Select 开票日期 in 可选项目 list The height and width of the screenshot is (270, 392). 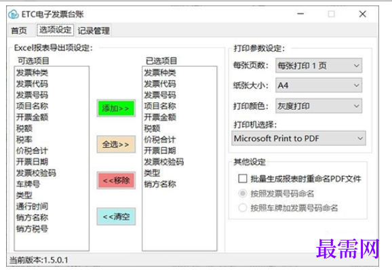tap(32, 161)
